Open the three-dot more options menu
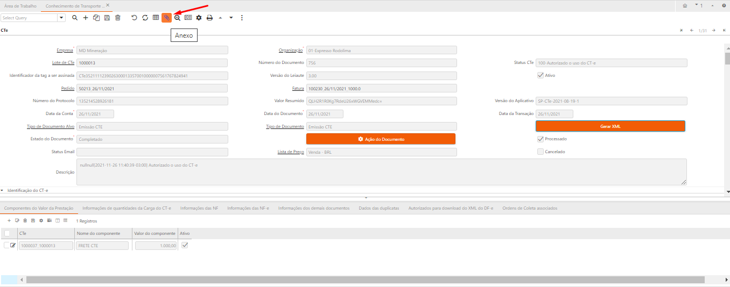The height and width of the screenshot is (287, 730). [x=242, y=18]
